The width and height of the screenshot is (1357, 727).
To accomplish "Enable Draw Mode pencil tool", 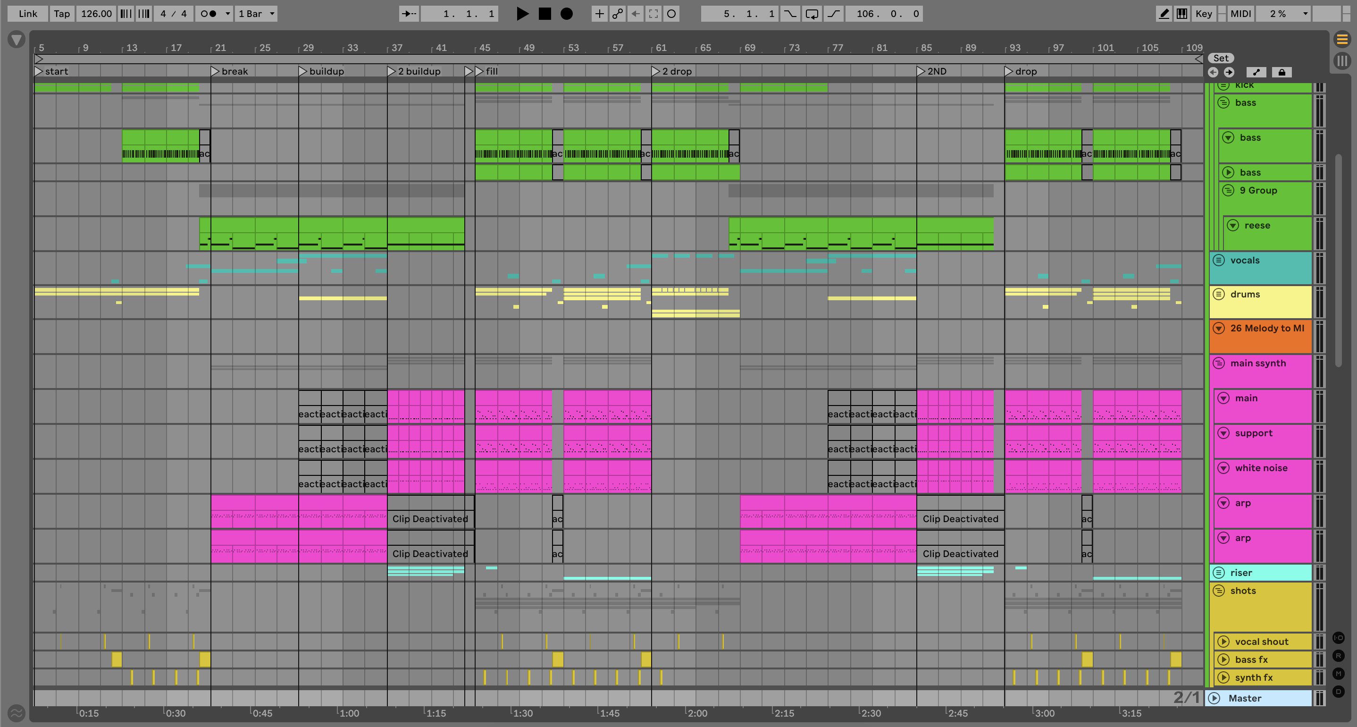I will coord(1164,14).
